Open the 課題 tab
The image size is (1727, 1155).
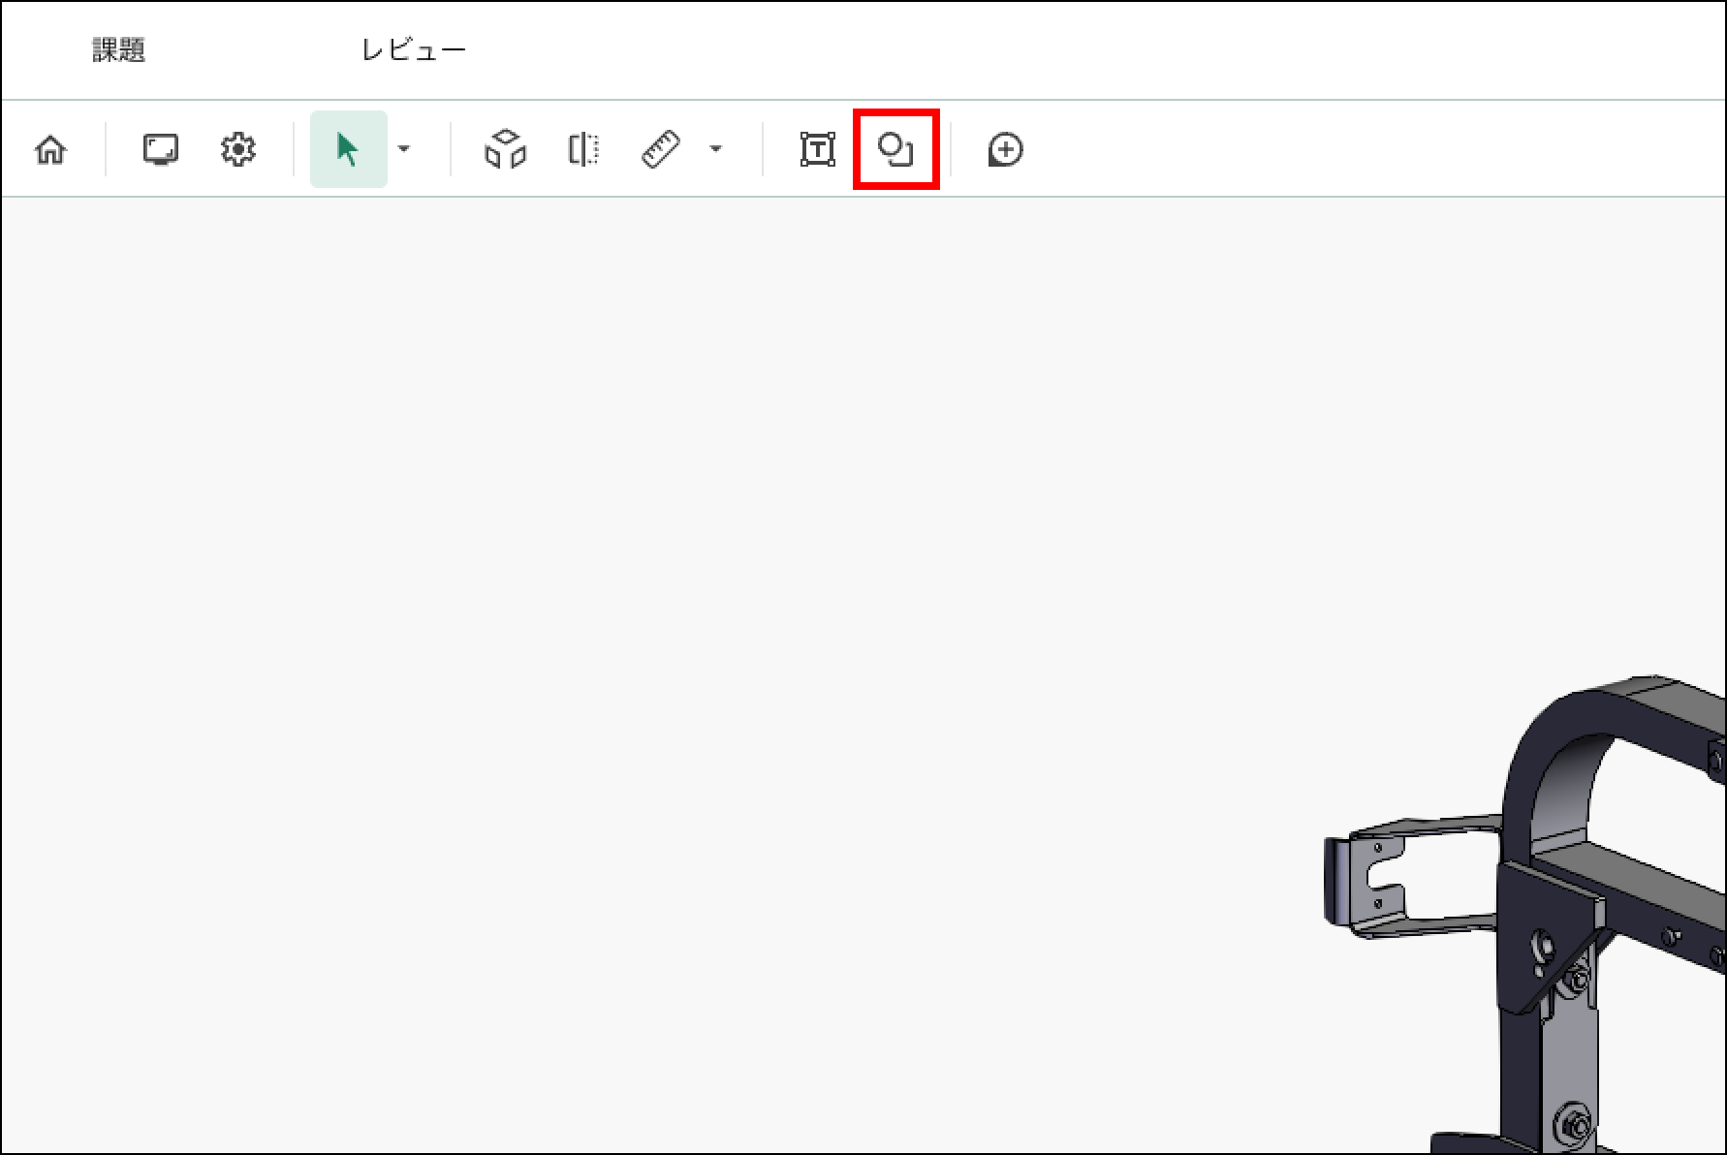[x=118, y=50]
